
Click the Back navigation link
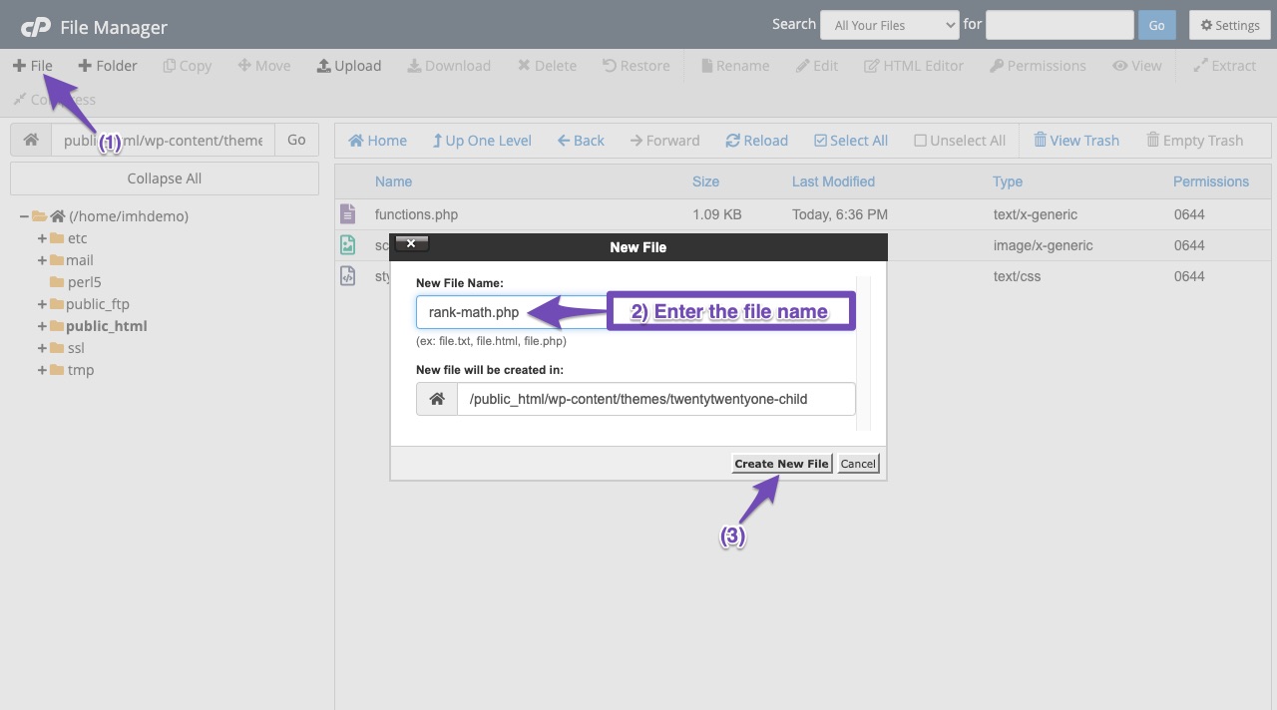click(x=581, y=141)
